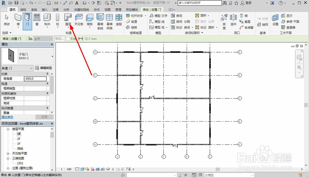
Task: Click the Modify (修改) arrow tool
Action: 7,20
